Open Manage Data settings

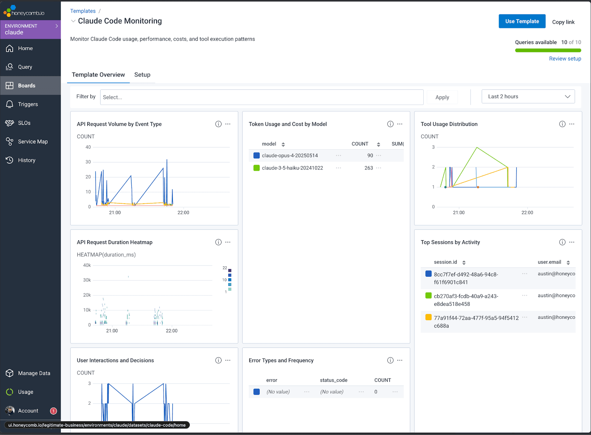(34, 373)
